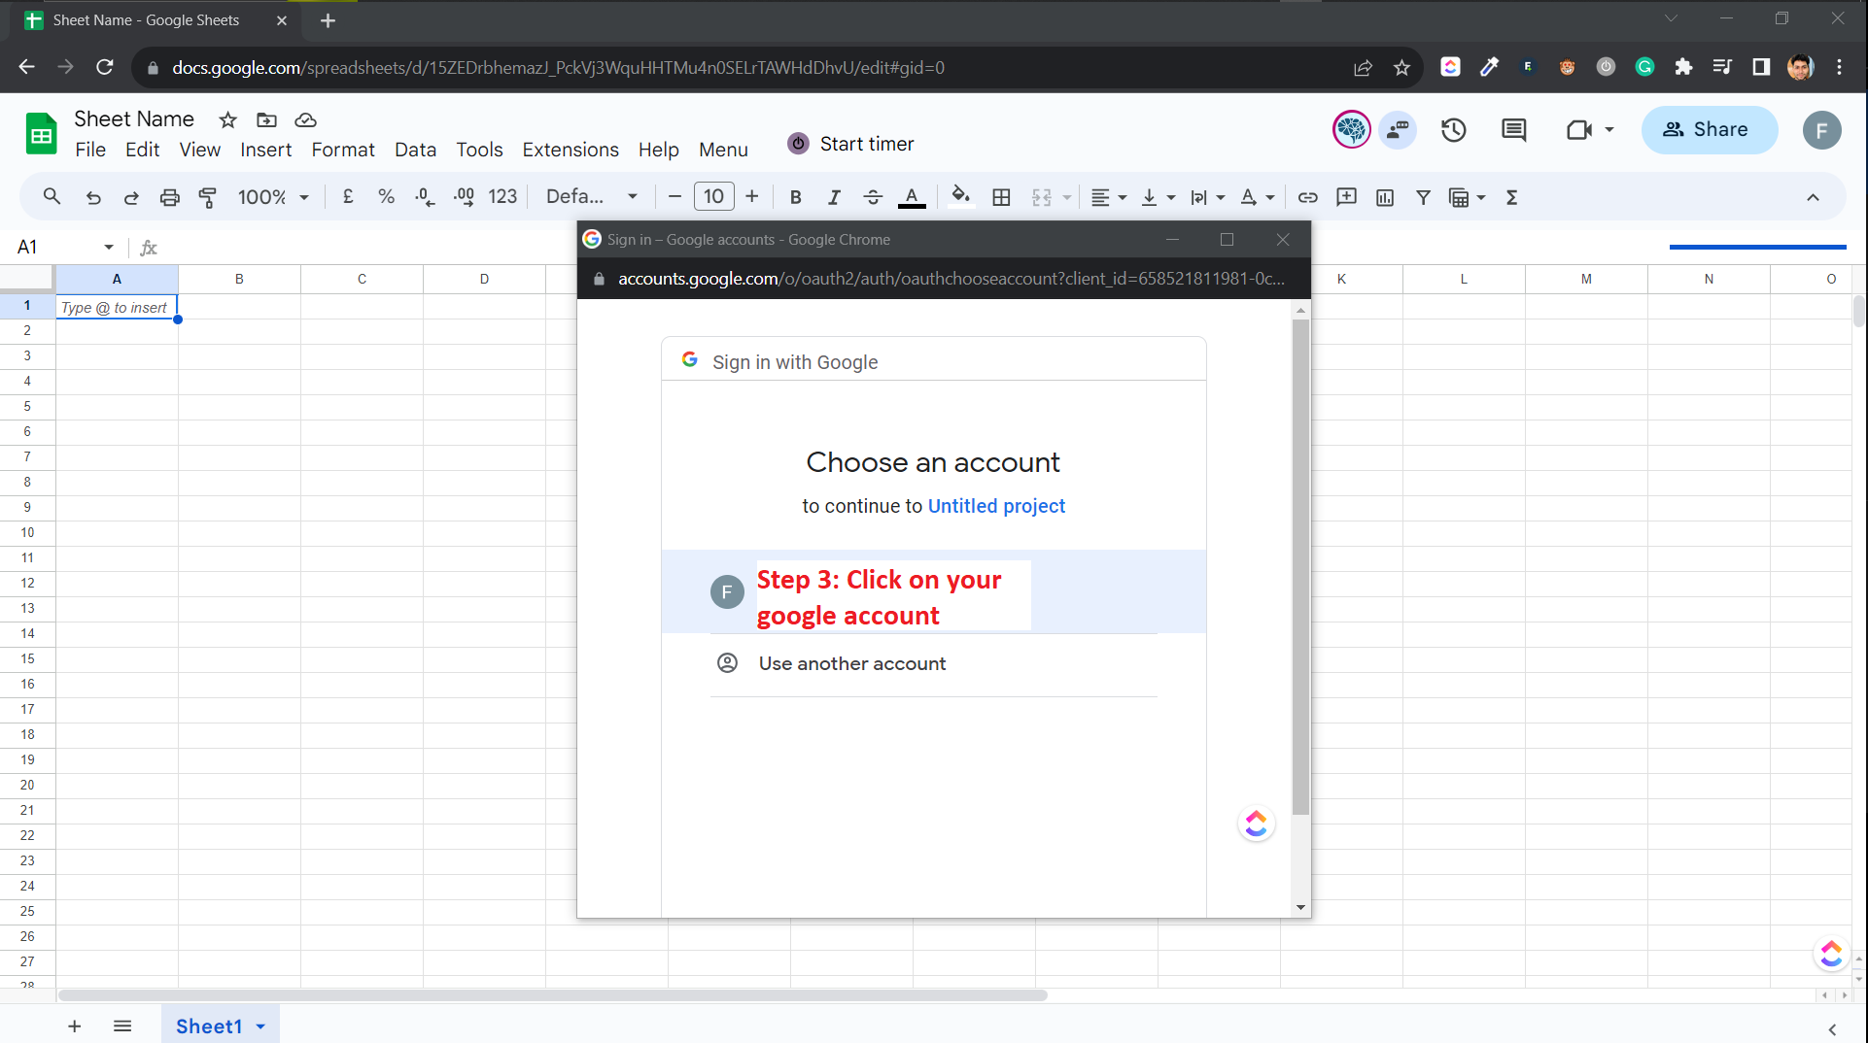The image size is (1868, 1043).
Task: Click the move to folder icon
Action: (x=266, y=119)
